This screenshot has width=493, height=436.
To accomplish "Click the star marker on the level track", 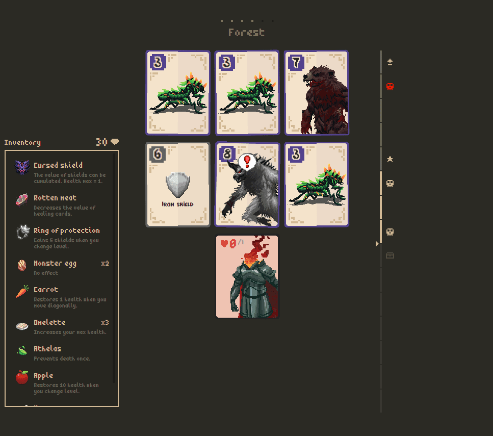I will click(390, 159).
